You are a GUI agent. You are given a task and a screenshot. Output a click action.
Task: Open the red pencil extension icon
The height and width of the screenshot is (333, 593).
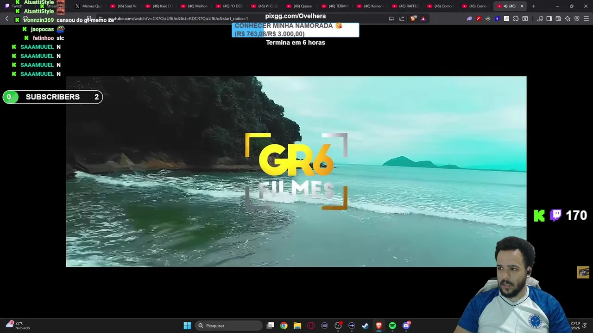[x=479, y=18]
